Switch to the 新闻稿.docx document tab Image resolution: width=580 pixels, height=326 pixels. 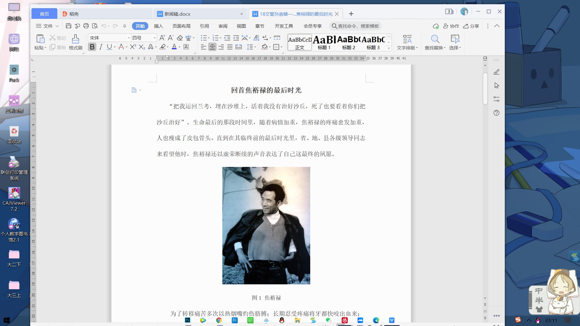click(177, 14)
